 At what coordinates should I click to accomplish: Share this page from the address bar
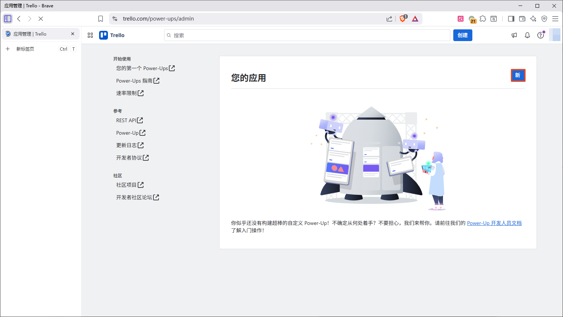click(389, 19)
